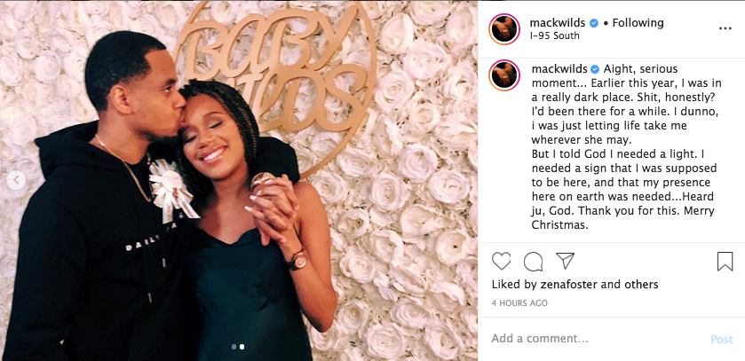Open the mackwilds avatar in the post header
This screenshot has height=361, width=745.
coord(504,28)
